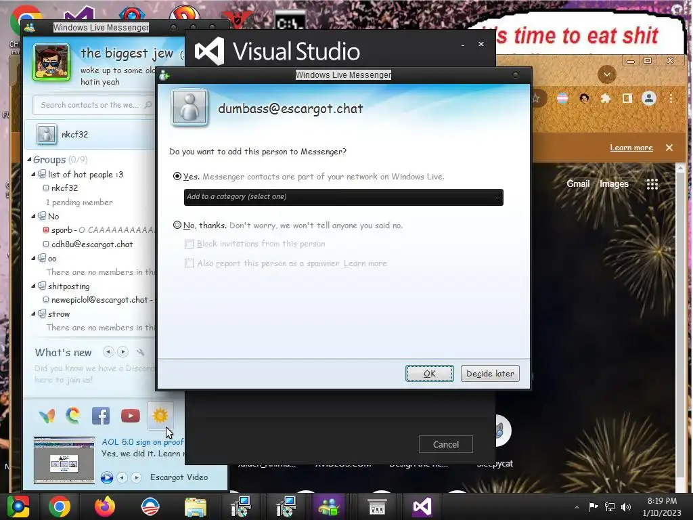Click the 1 pending member text
This screenshot has width=693, height=520.
[x=79, y=202]
